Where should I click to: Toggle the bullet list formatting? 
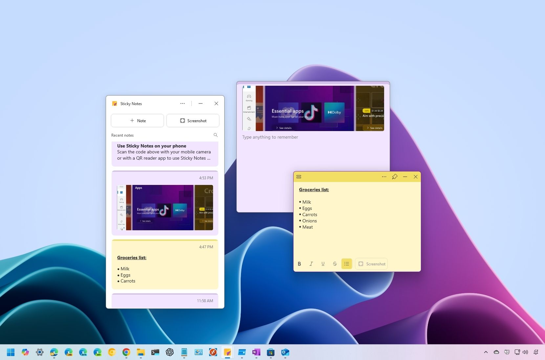[346, 264]
